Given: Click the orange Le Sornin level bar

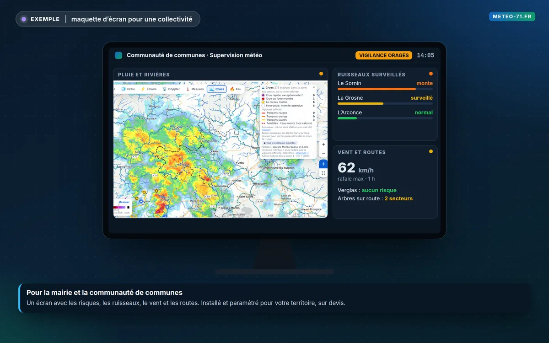Looking at the screenshot, I should [377, 89].
